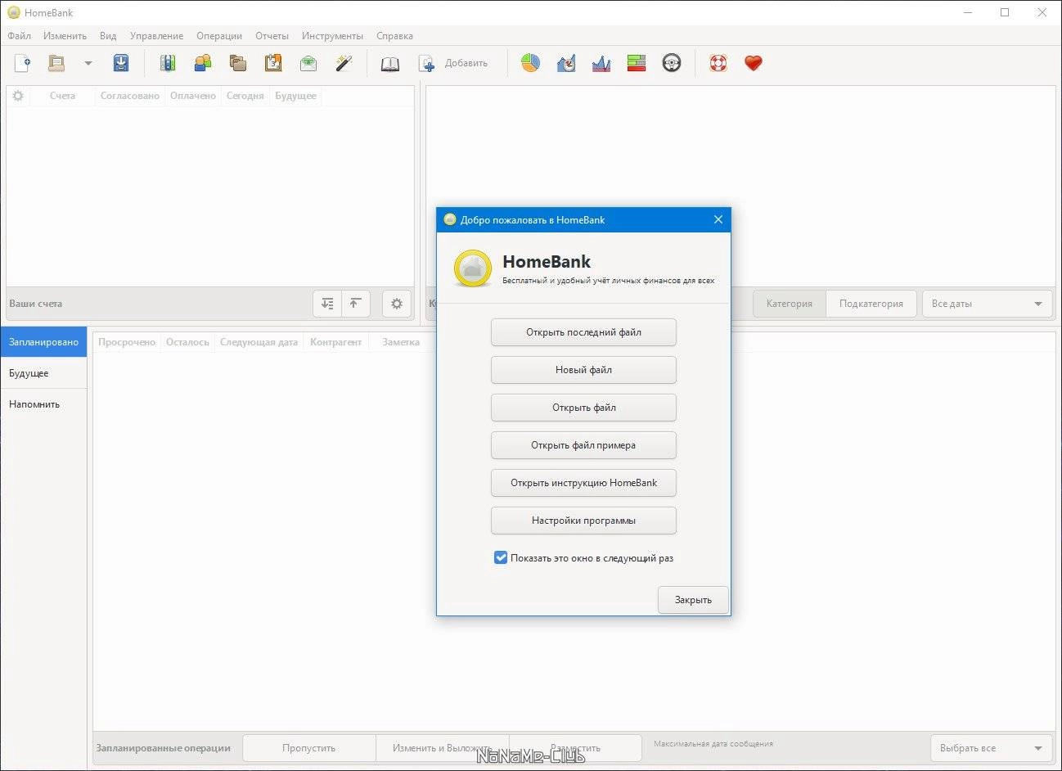
Task: Open the Scheduled templates icon
Action: (x=273, y=63)
